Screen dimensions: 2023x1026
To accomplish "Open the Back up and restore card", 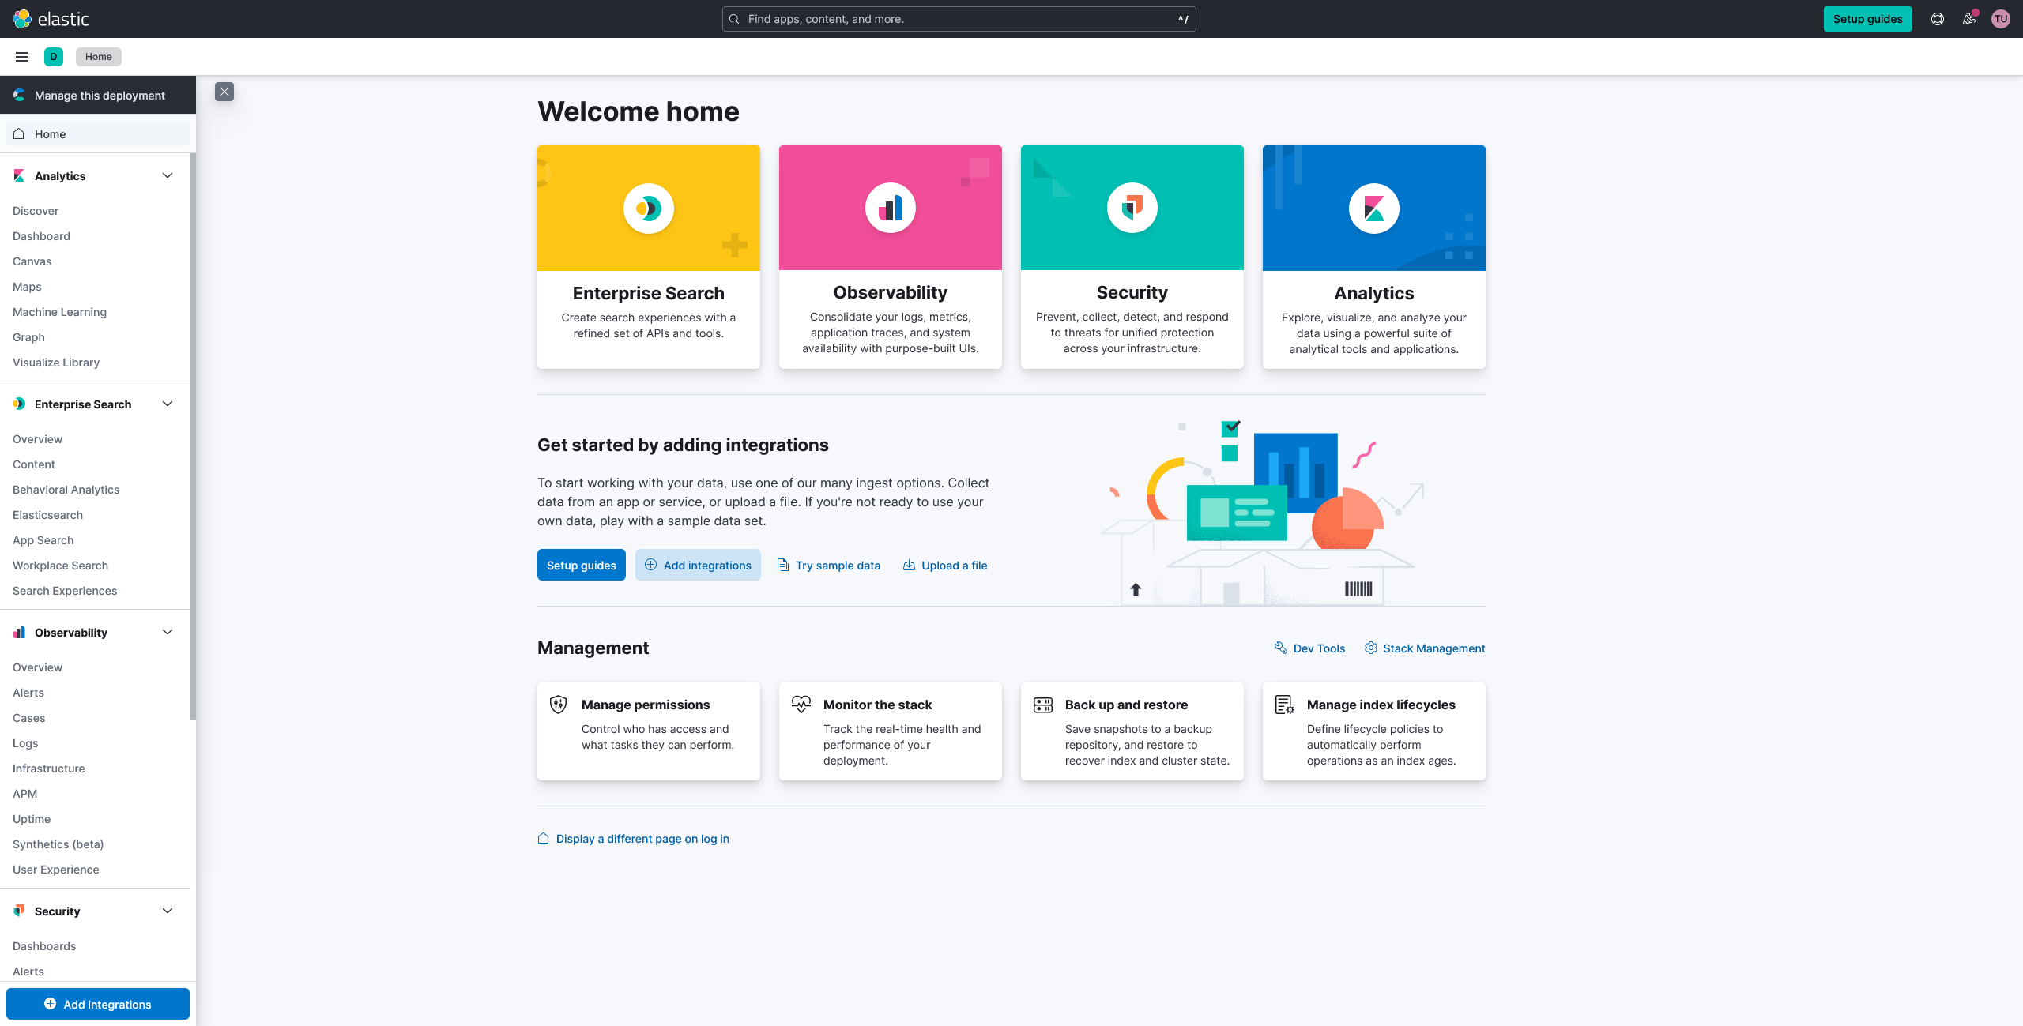I will (1132, 731).
